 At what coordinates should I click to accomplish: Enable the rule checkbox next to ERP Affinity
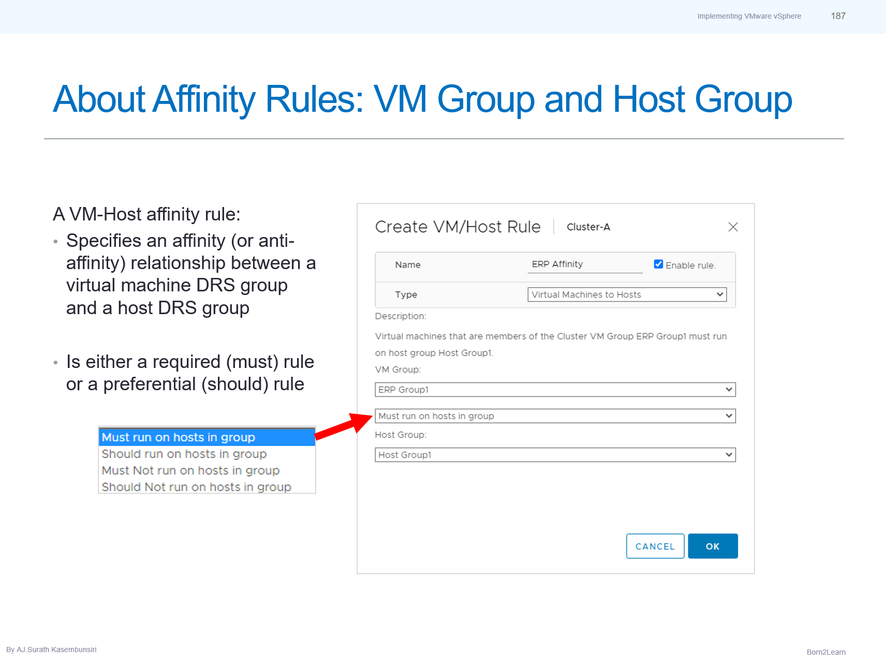(x=658, y=264)
